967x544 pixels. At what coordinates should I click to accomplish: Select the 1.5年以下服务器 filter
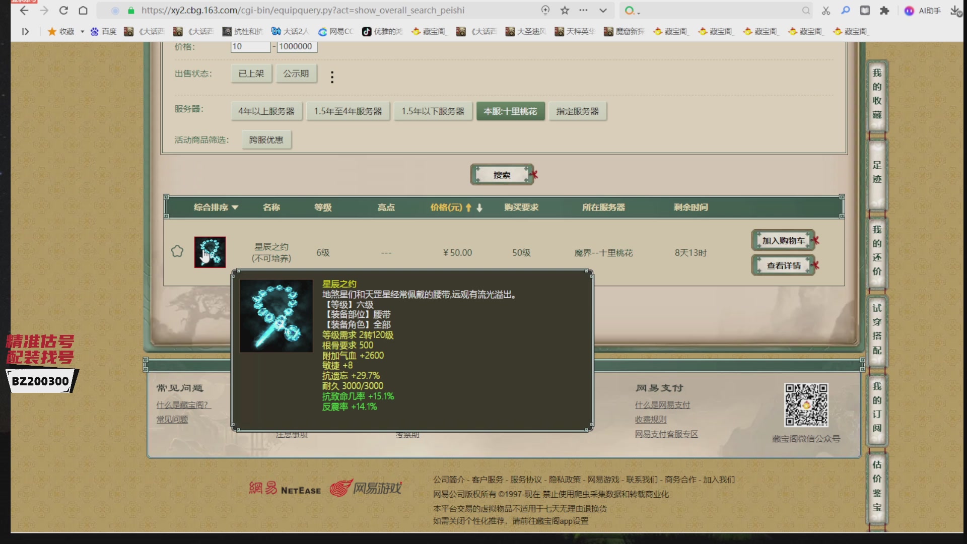click(433, 111)
